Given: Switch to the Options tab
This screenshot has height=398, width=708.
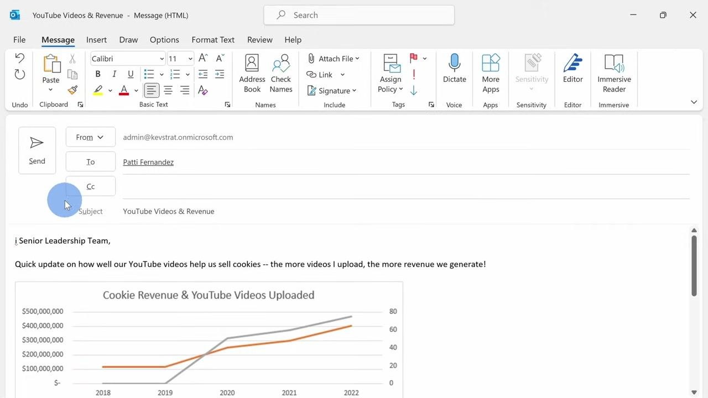Looking at the screenshot, I should coord(164,40).
